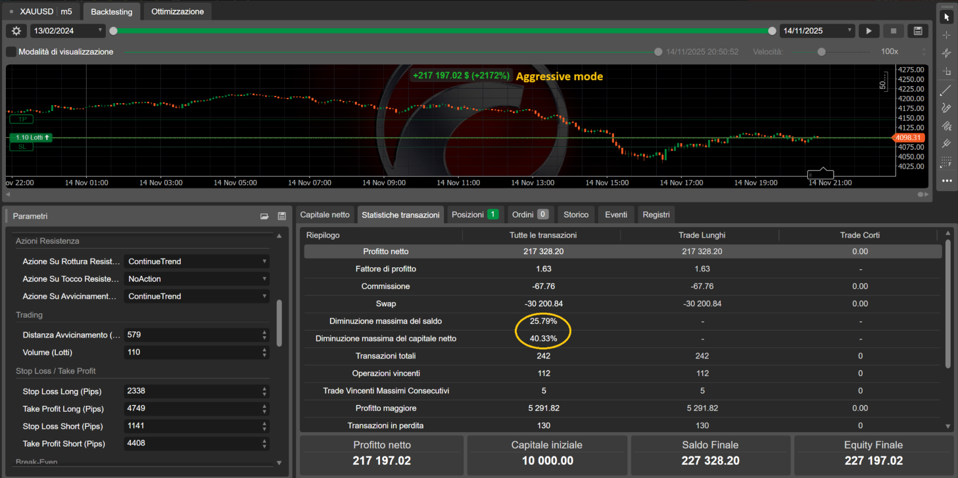958x478 pixels.
Task: Click Distanza Avvicinamento stepper arrows
Action: (x=264, y=335)
